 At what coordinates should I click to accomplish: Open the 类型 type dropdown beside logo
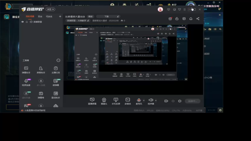tap(51, 9)
